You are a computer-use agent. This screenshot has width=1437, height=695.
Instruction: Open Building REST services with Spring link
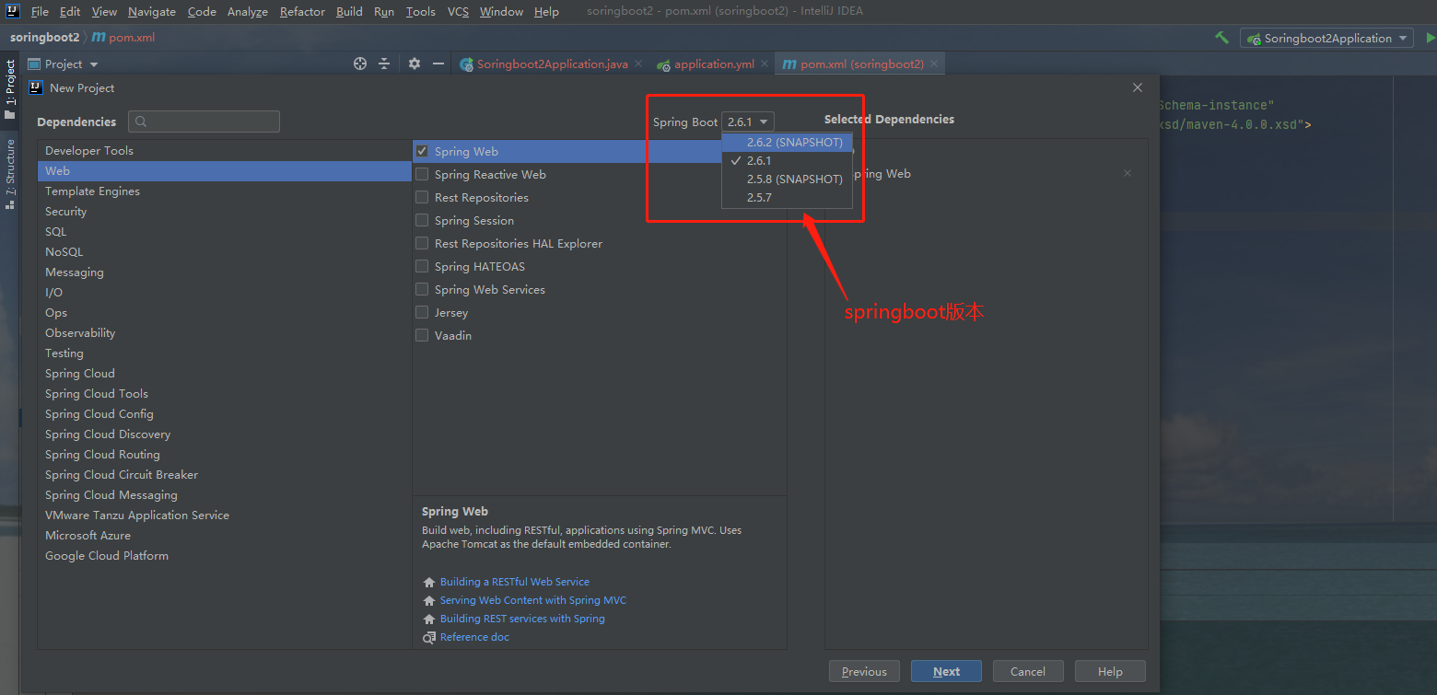pos(522,619)
